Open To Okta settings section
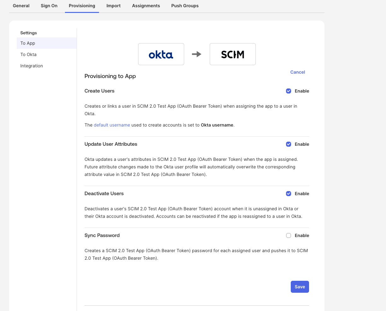Viewport: 386px width, 311px height. [x=47, y=54]
